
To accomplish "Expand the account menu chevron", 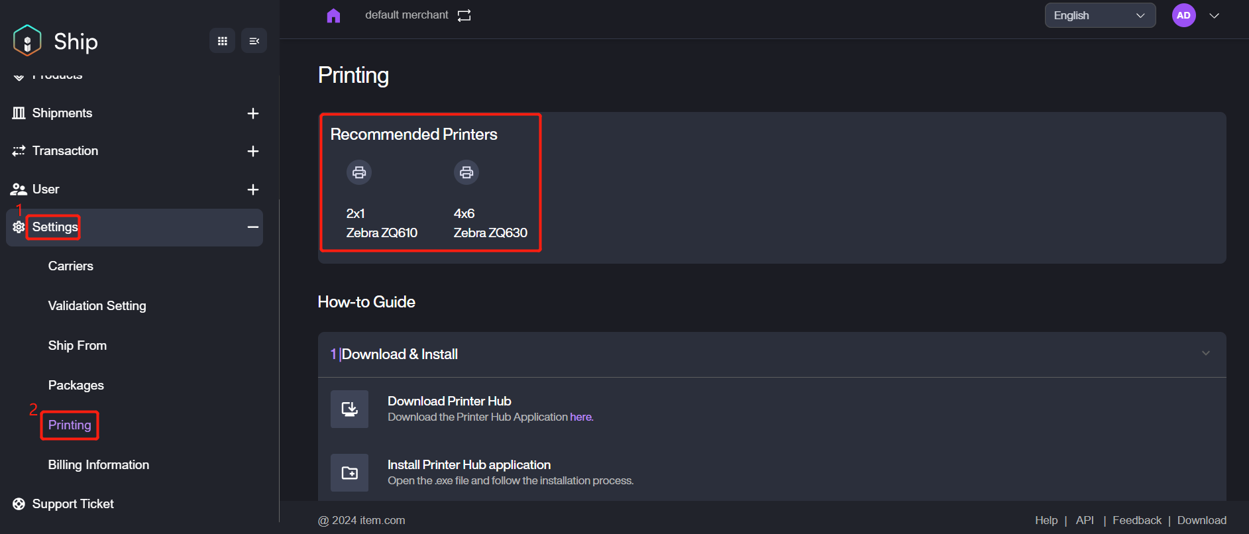I will pos(1214,16).
